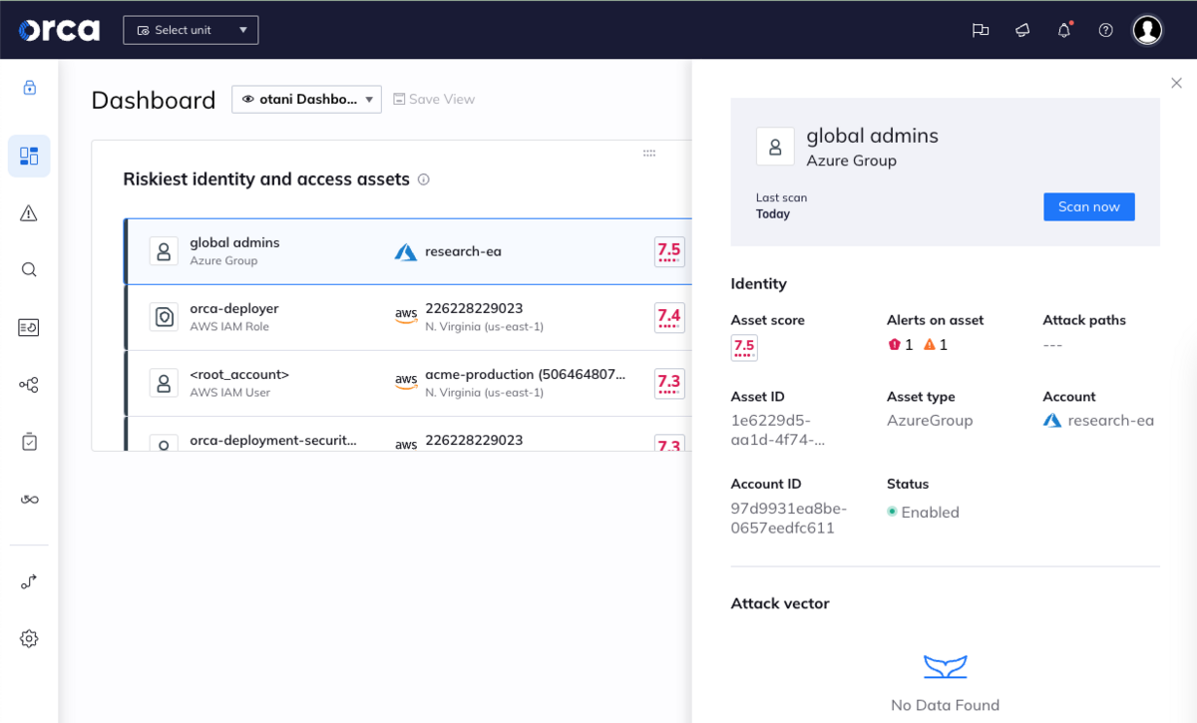
Task: Open the inventory card icon in sidebar
Action: pos(29,327)
